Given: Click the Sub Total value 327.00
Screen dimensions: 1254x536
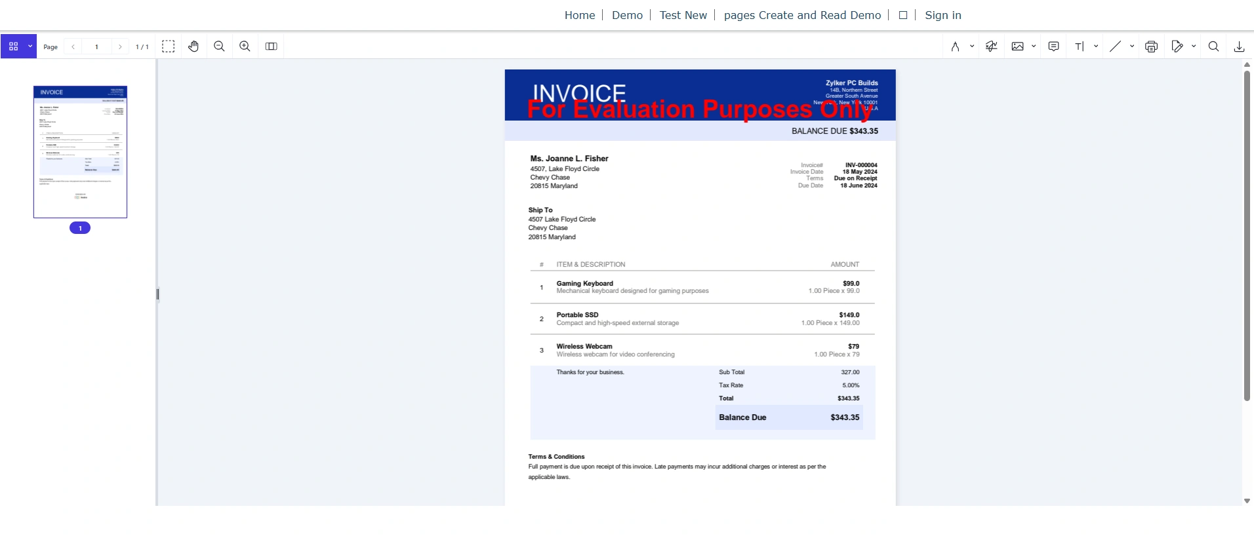Looking at the screenshot, I should click(x=850, y=372).
